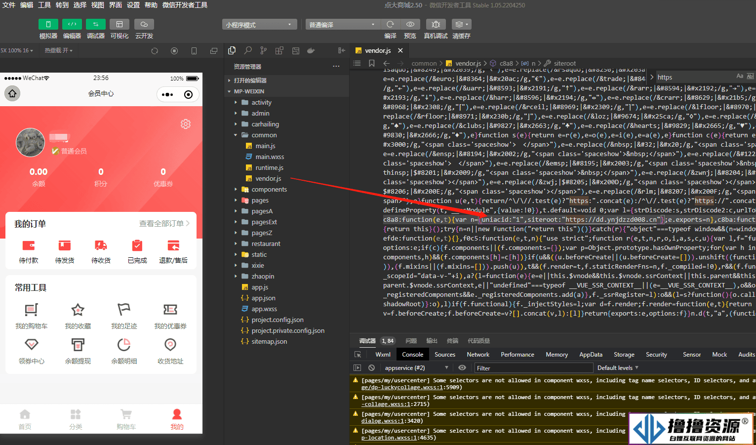
Task: Click the compile refresh icon
Action: pos(390,24)
